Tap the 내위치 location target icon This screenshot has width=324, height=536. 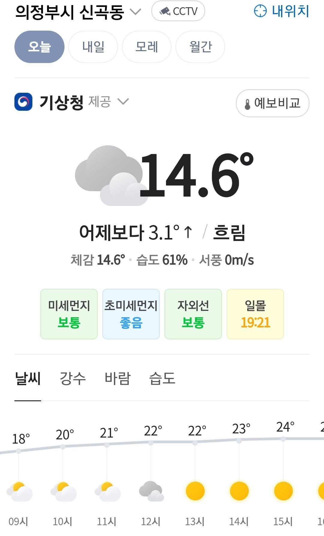[x=260, y=11]
